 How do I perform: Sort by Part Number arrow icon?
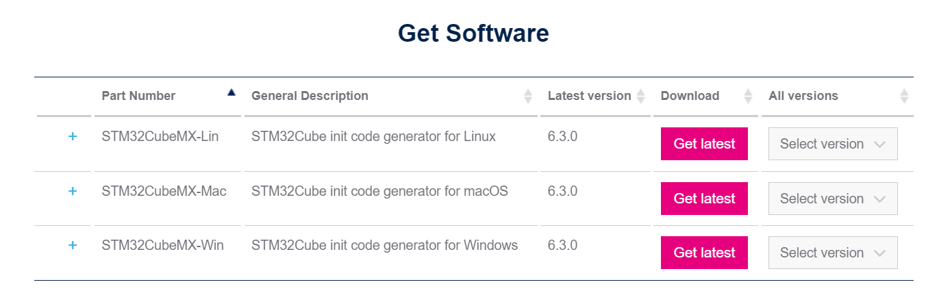point(231,92)
